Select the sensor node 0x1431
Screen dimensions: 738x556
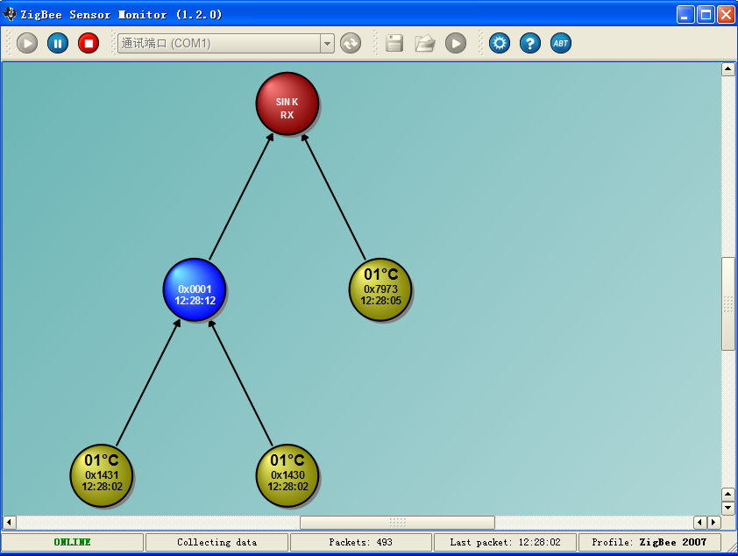point(102,475)
